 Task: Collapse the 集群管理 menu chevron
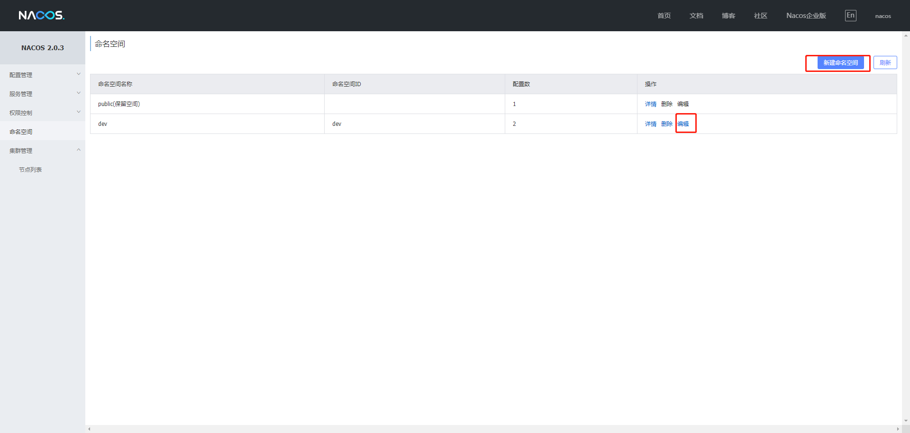tap(79, 150)
